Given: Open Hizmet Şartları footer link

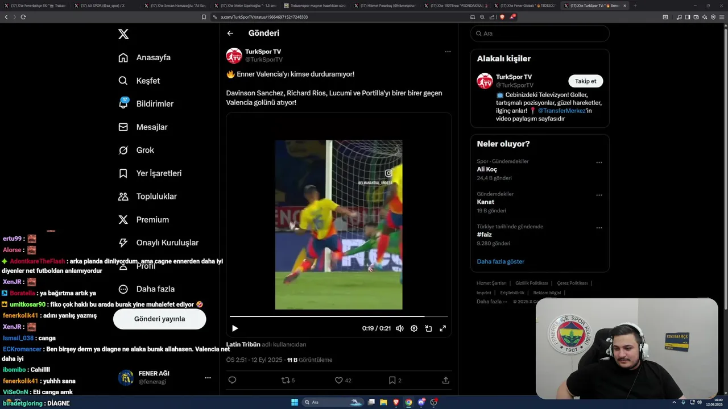Looking at the screenshot, I should pyautogui.click(x=491, y=283).
